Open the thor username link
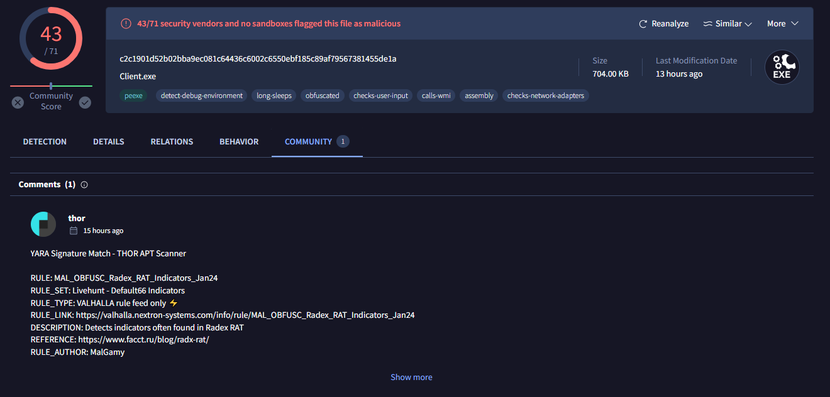The height and width of the screenshot is (397, 830). (77, 218)
